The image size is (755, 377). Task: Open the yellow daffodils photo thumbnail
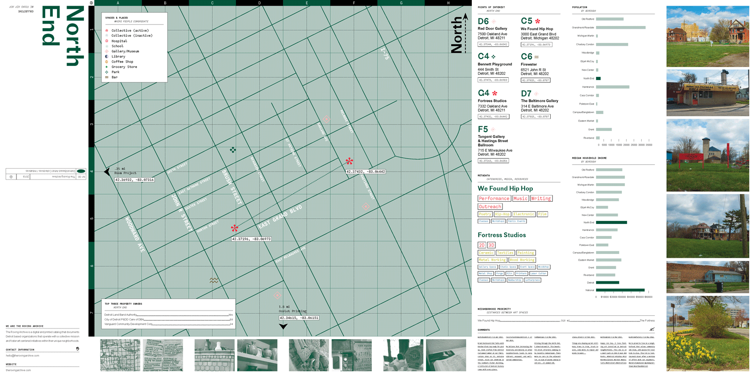[x=707, y=333]
